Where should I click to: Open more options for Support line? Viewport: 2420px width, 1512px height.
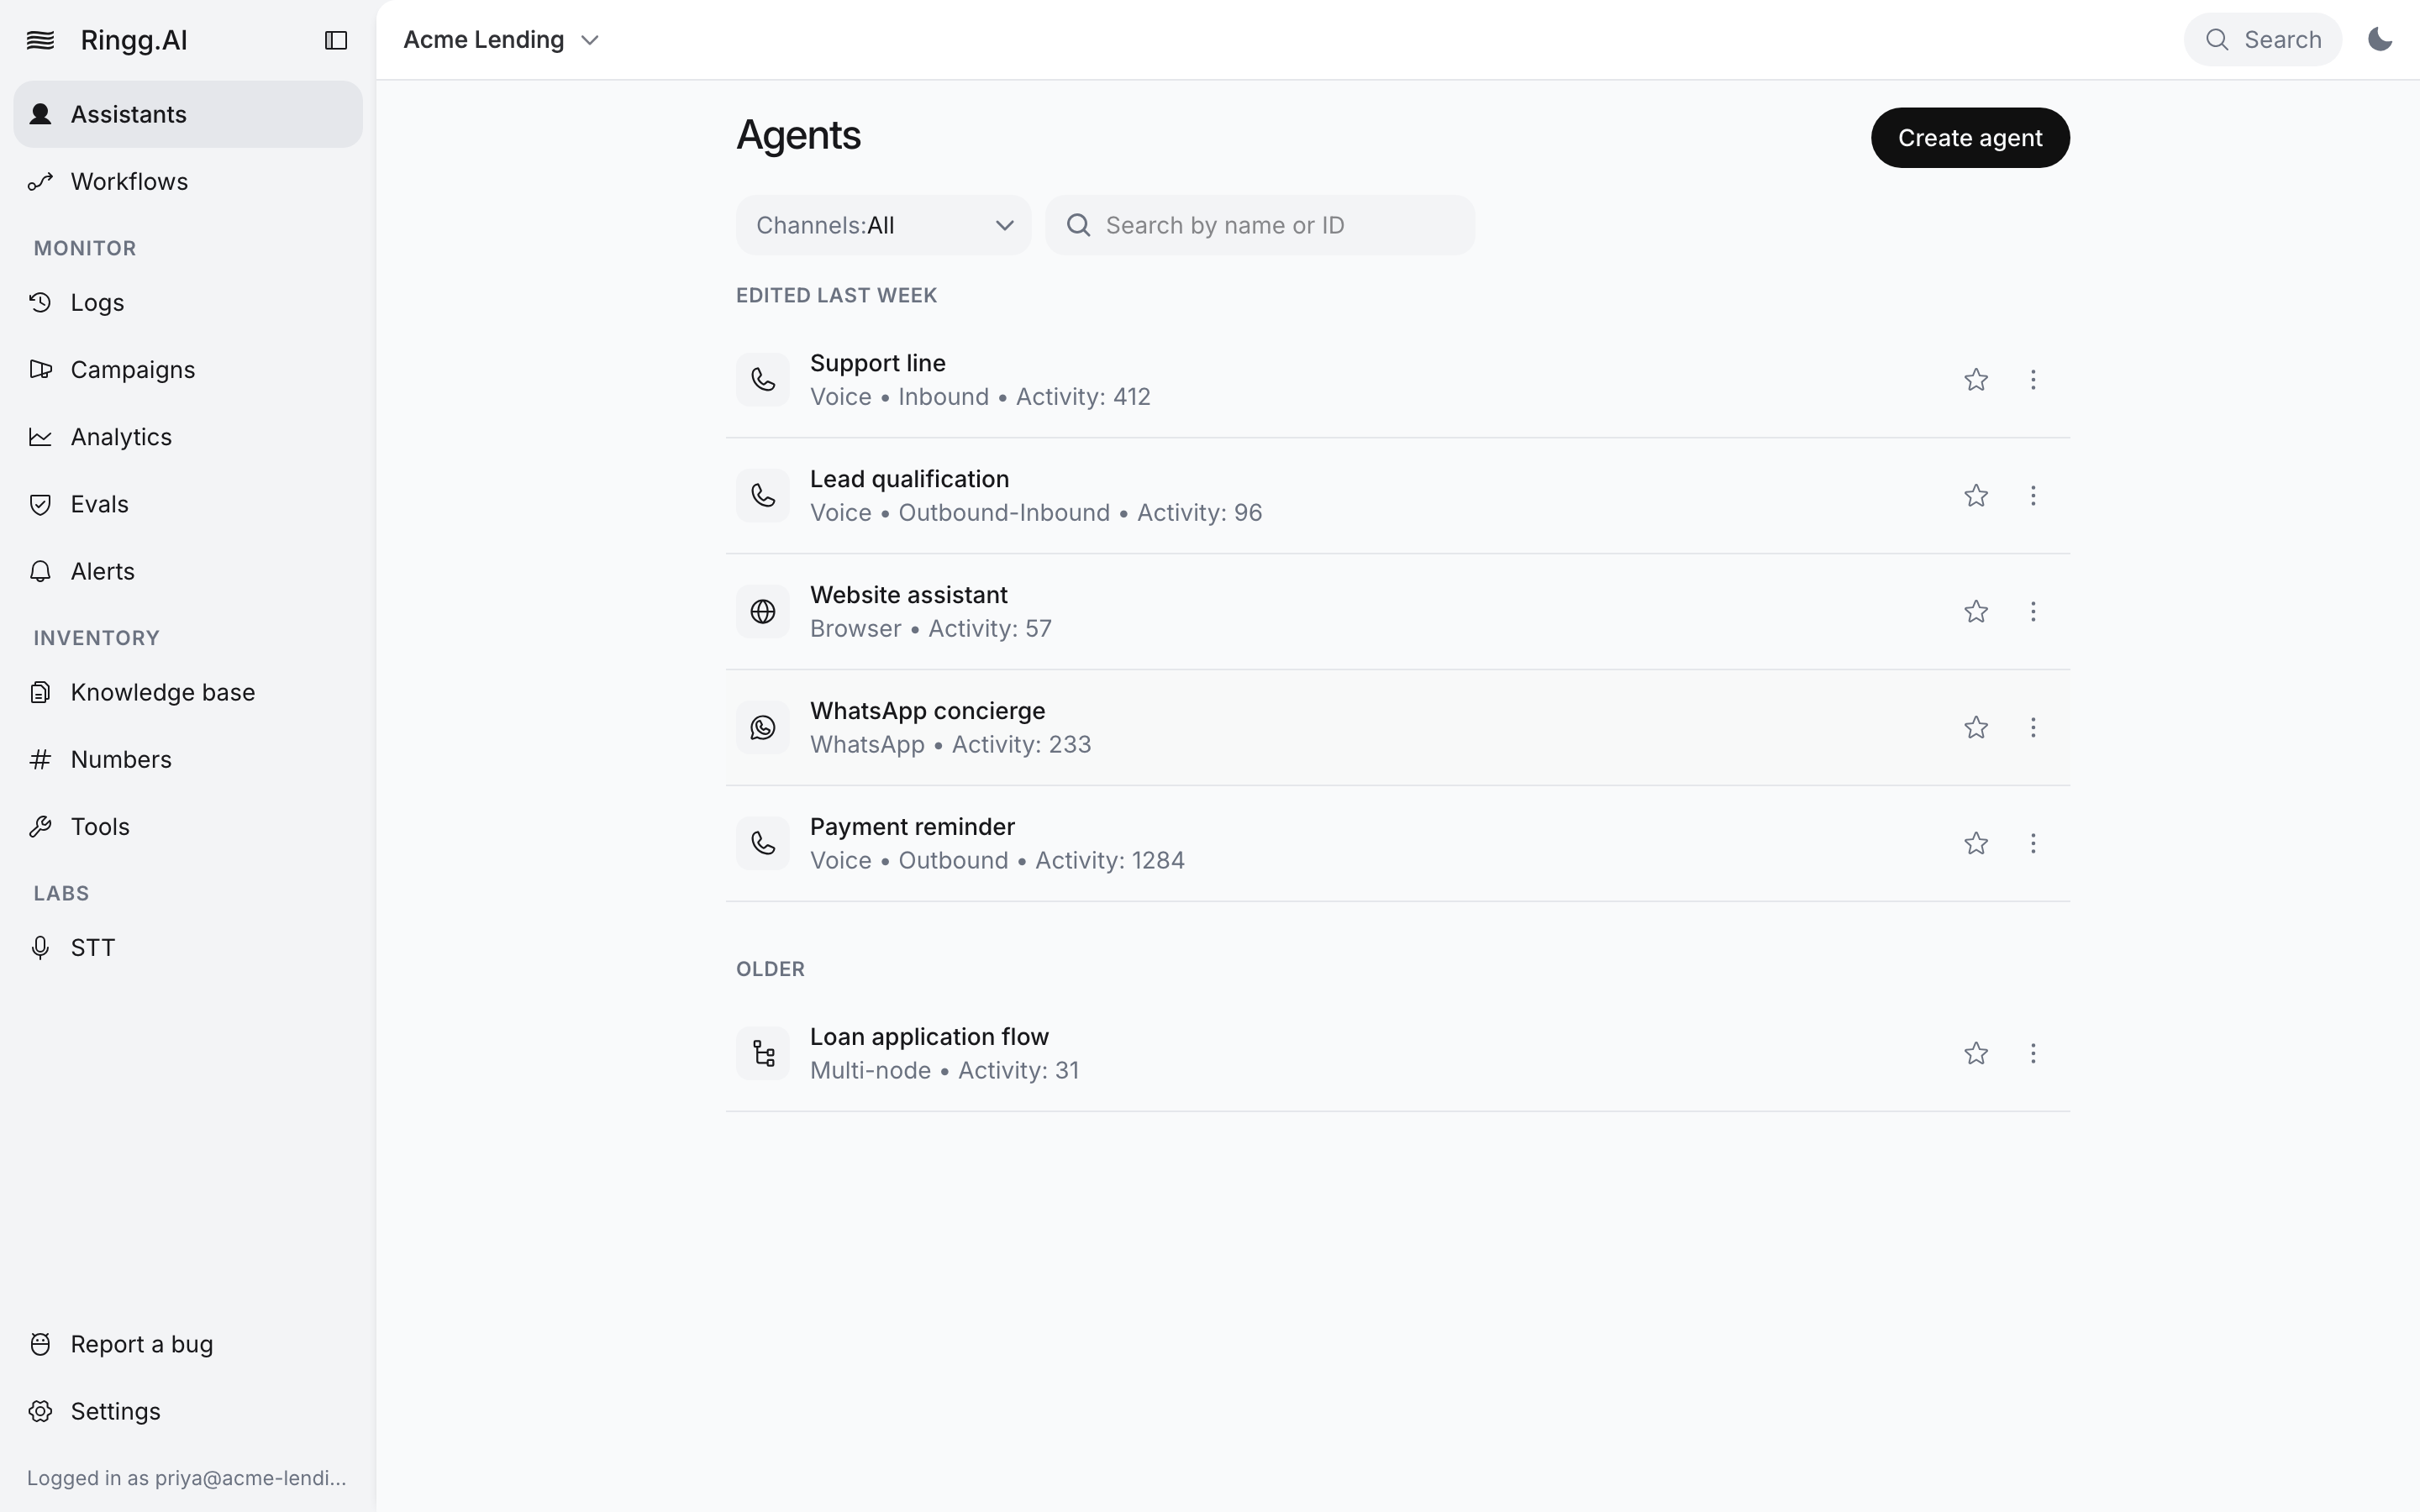2033,380
